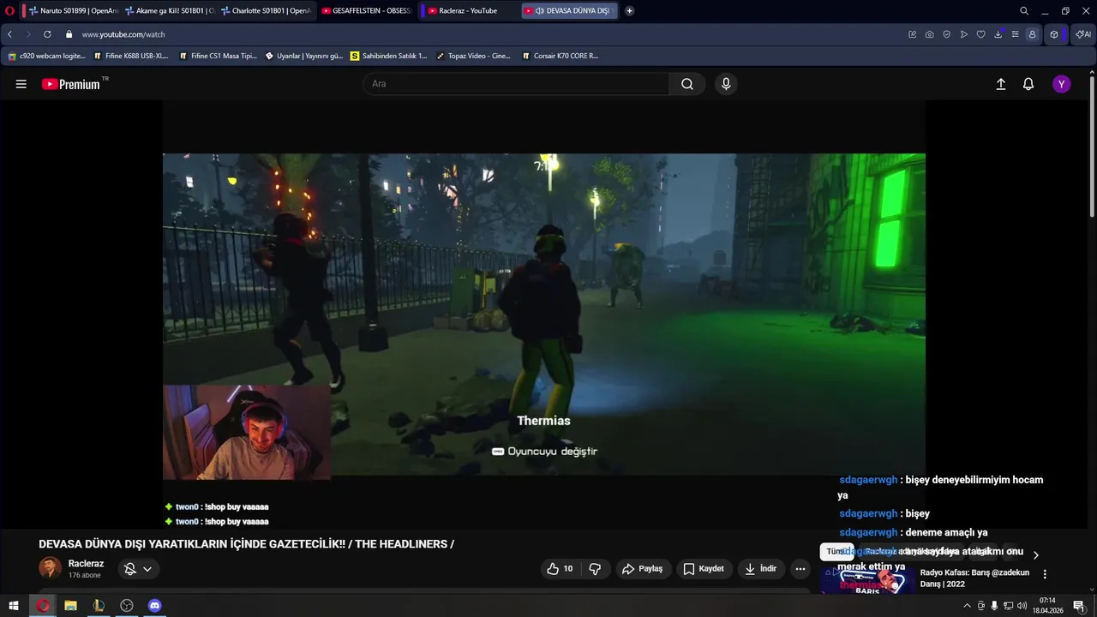Open Windows notification center icon

click(1079, 606)
